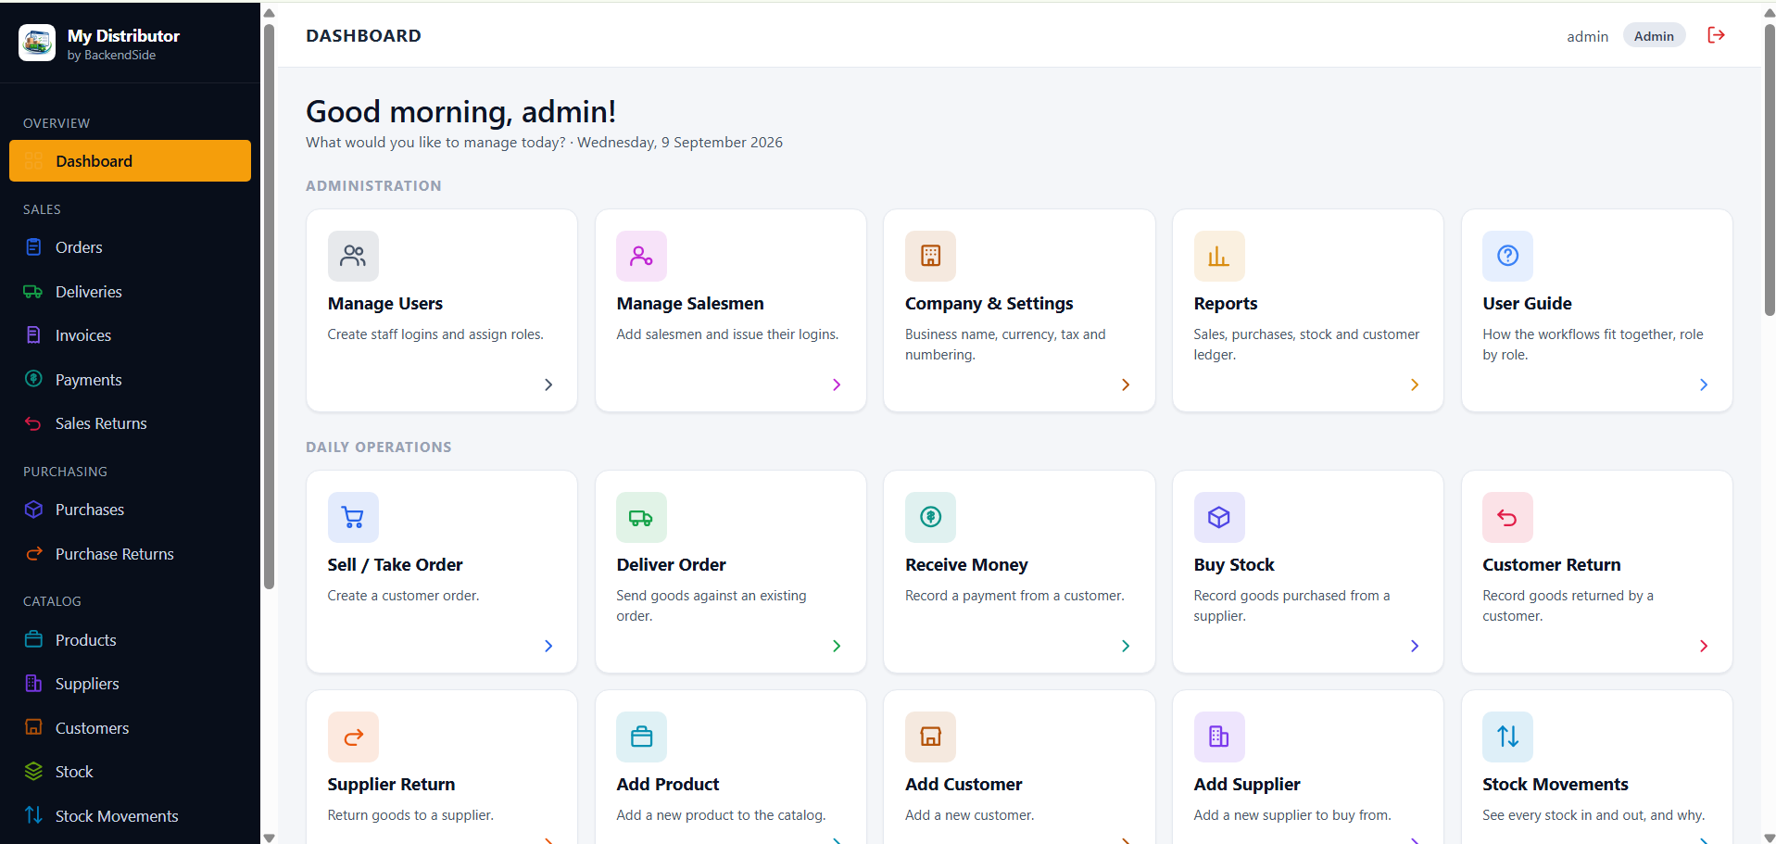Click the Company & Settings building icon
The width and height of the screenshot is (1776, 844).
[930, 256]
